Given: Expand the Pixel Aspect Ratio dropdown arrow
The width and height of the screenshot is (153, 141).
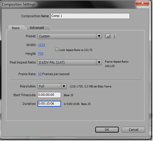Looking at the screenshot, I should point(99,62).
